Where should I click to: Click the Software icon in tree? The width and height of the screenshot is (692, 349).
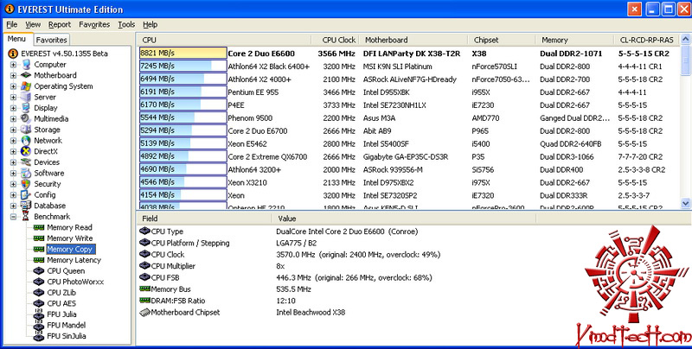26,173
